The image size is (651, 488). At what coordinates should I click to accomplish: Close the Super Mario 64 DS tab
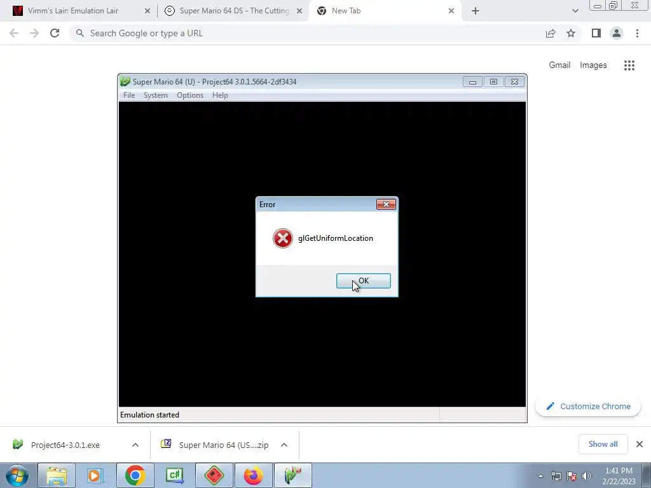(299, 11)
